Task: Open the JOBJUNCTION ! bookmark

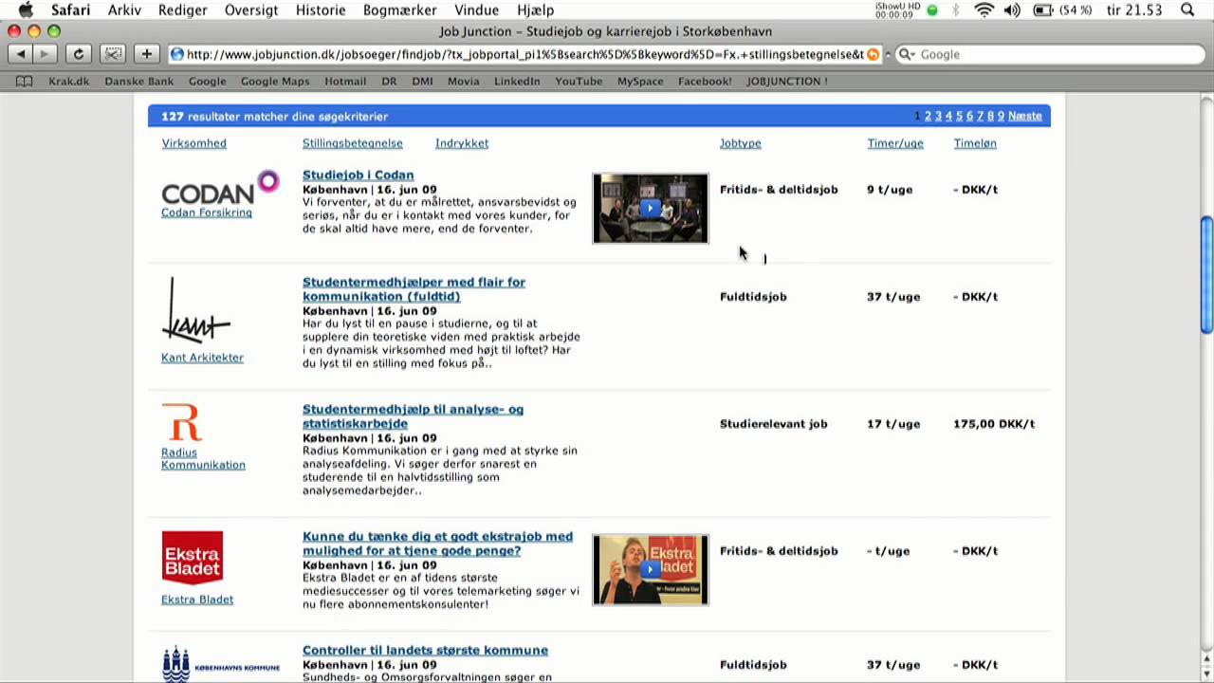Action: click(787, 82)
